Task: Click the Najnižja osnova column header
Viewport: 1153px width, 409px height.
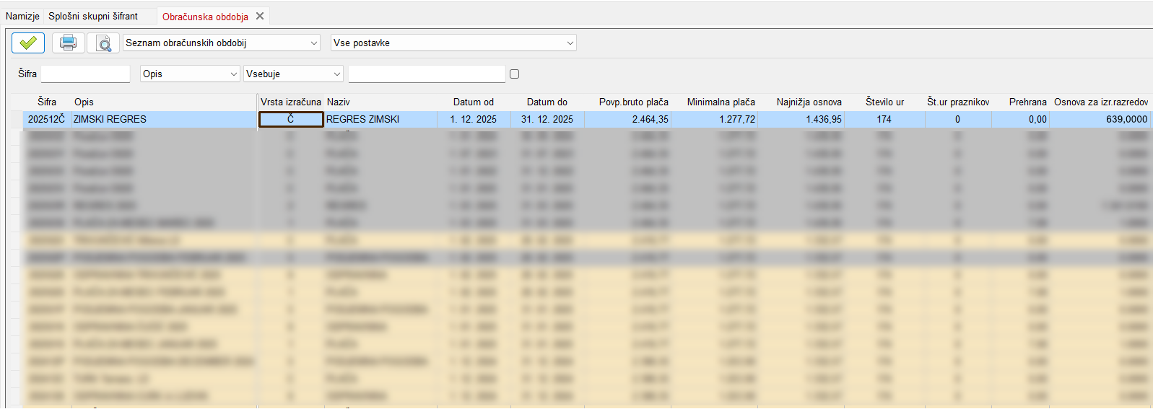Action: point(809,102)
